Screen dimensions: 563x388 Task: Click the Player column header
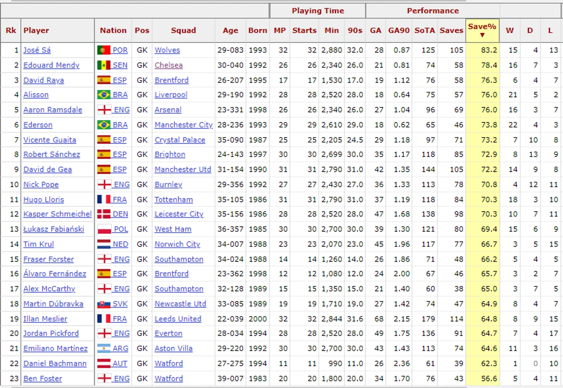pos(36,30)
